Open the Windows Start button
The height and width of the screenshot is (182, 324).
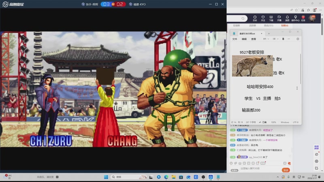click(106, 177)
